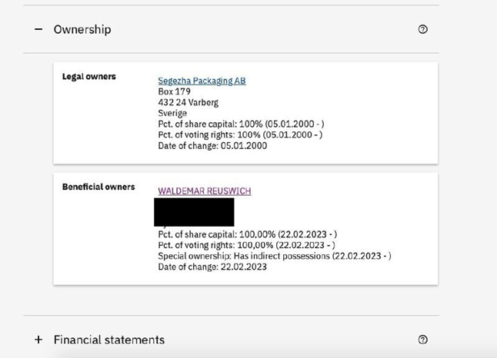Click legal owner's voting rights 100% line

(240, 134)
